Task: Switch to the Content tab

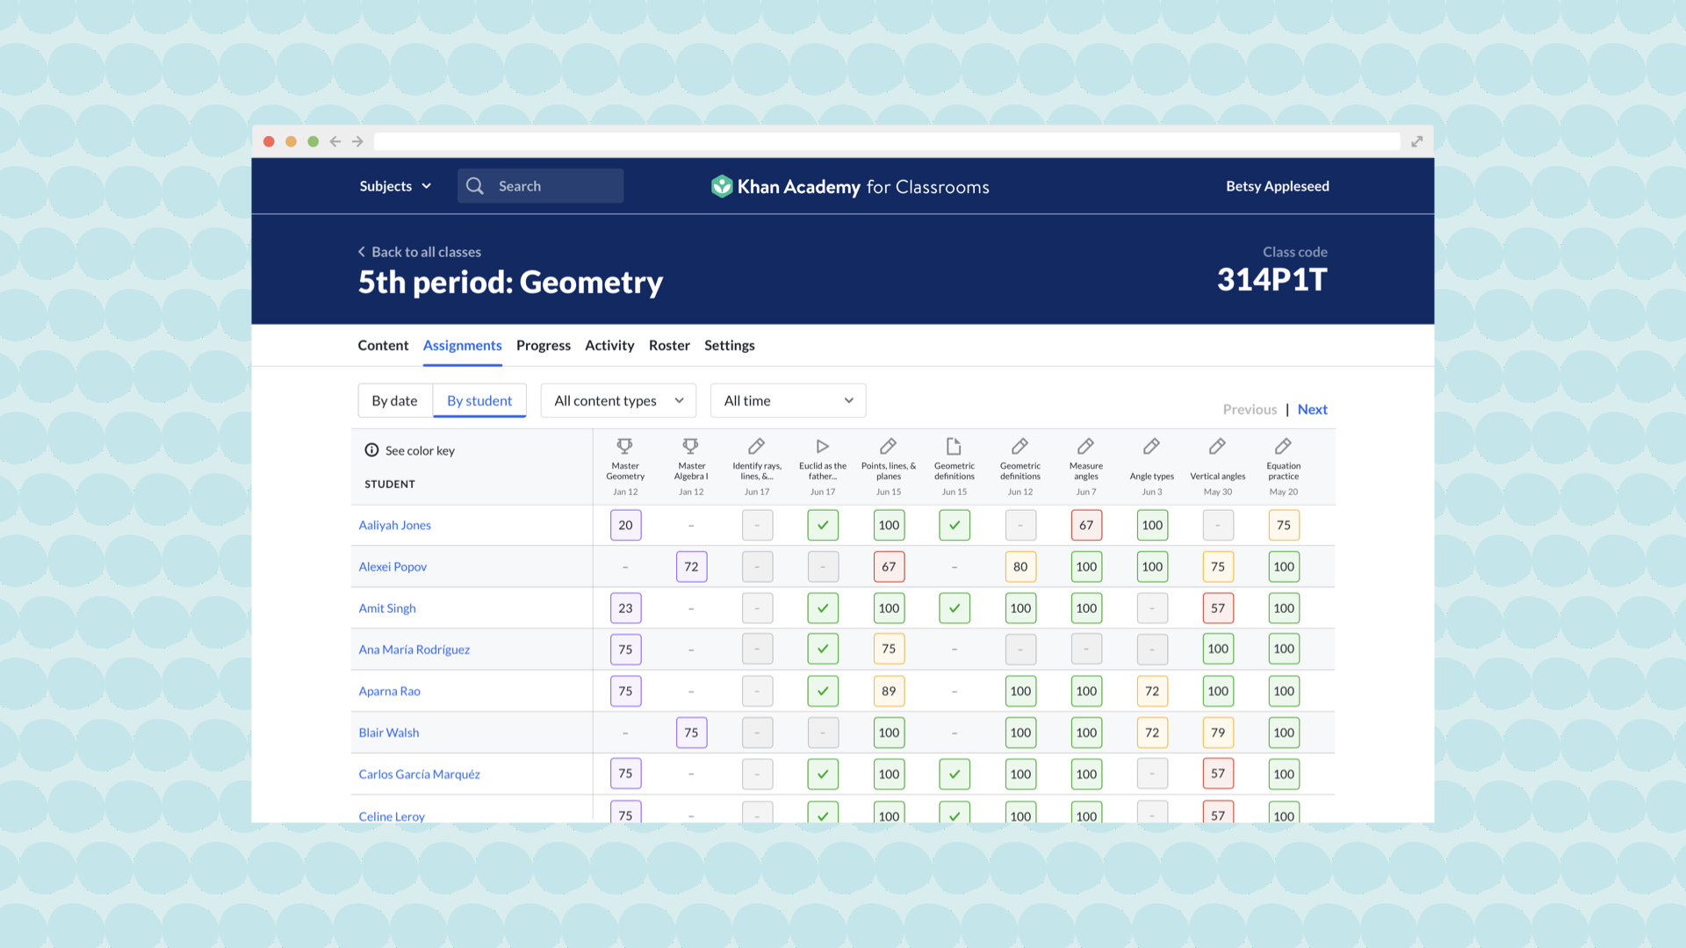Action: 383,345
